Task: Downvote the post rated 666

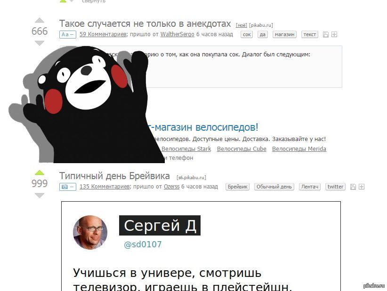Action: (40, 43)
